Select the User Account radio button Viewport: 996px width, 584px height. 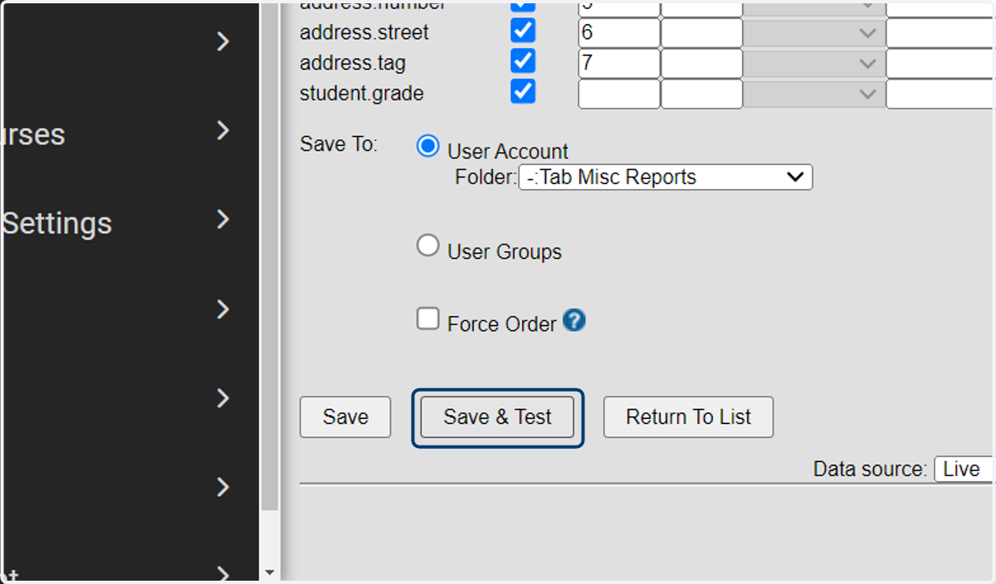pos(428,148)
